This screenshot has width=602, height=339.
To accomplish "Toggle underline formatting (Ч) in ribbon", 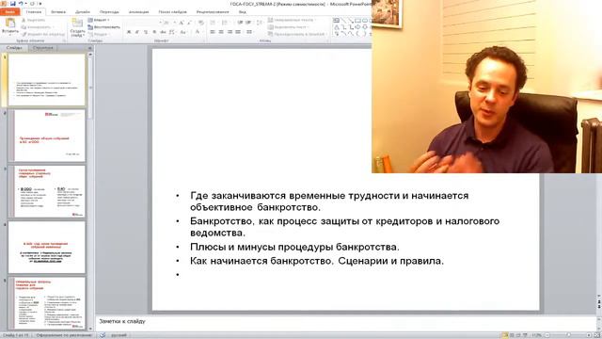I will [x=146, y=32].
